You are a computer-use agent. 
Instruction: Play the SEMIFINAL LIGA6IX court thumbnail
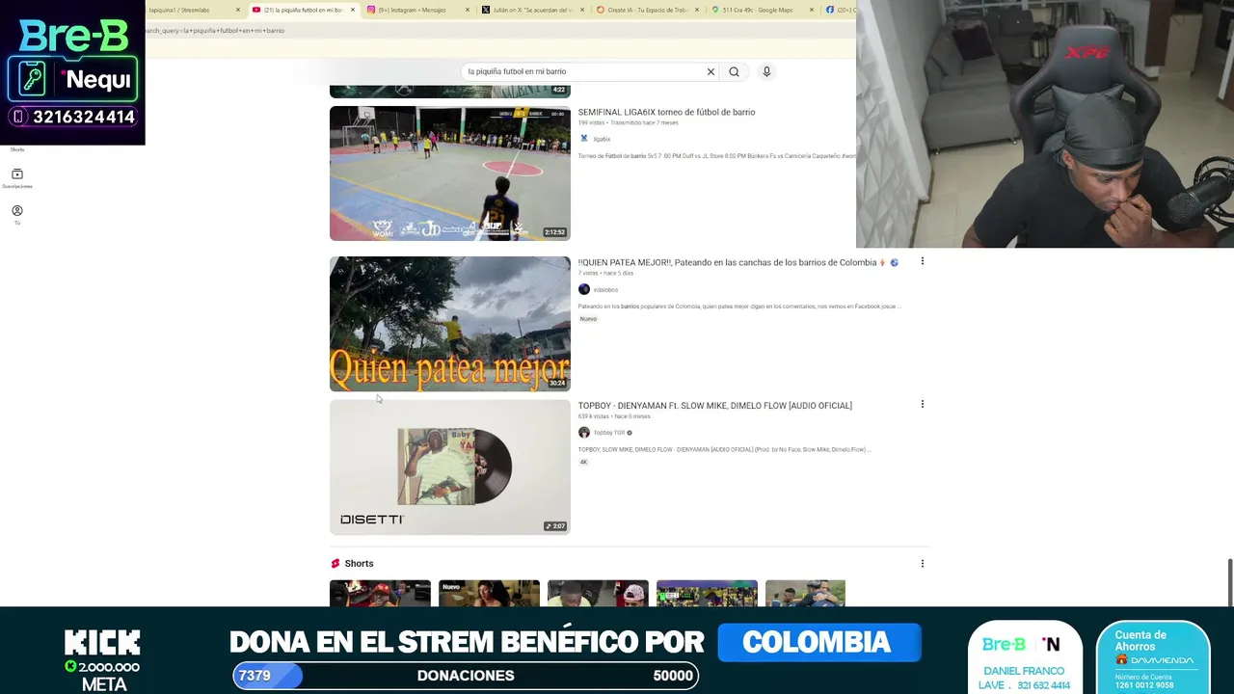pyautogui.click(x=450, y=173)
